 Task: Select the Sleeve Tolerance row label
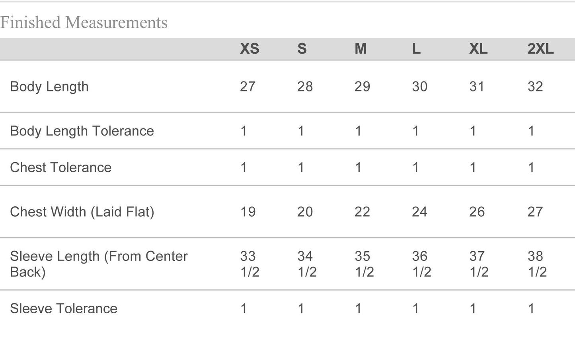[64, 309]
